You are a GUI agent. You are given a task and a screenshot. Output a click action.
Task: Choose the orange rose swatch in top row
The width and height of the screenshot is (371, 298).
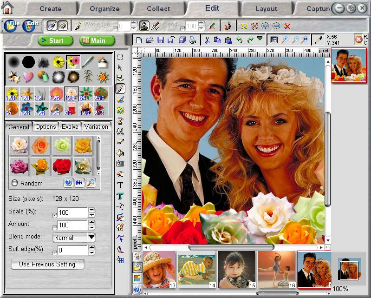tap(40, 145)
